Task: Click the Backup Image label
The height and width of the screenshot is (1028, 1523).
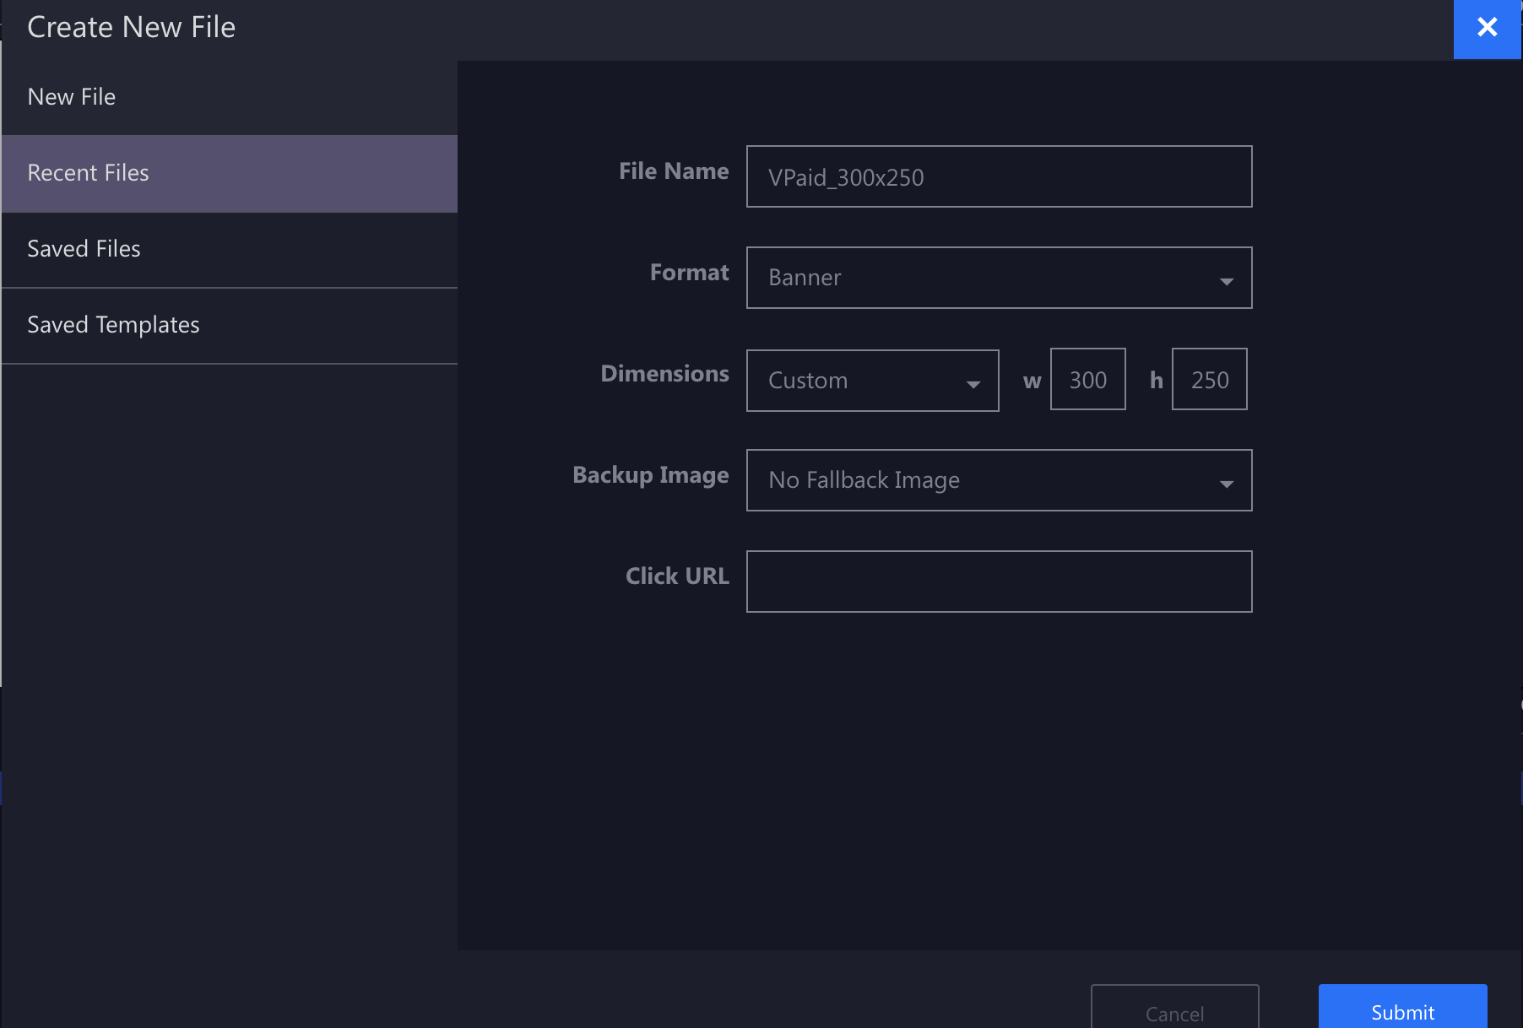Action: click(x=650, y=475)
